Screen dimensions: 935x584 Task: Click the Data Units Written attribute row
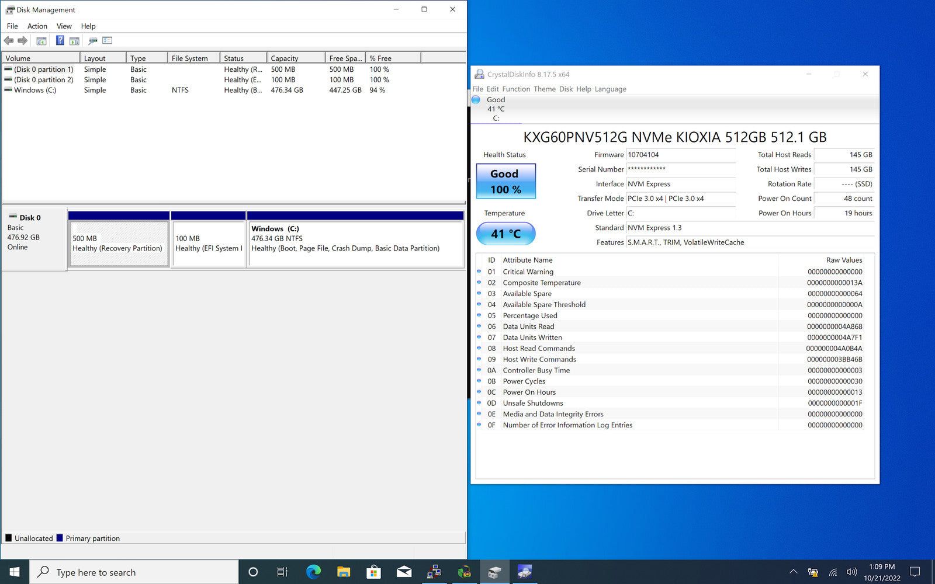pos(670,338)
